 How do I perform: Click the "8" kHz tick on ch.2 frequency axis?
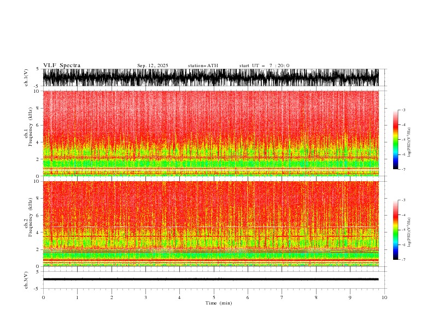tap(38, 199)
